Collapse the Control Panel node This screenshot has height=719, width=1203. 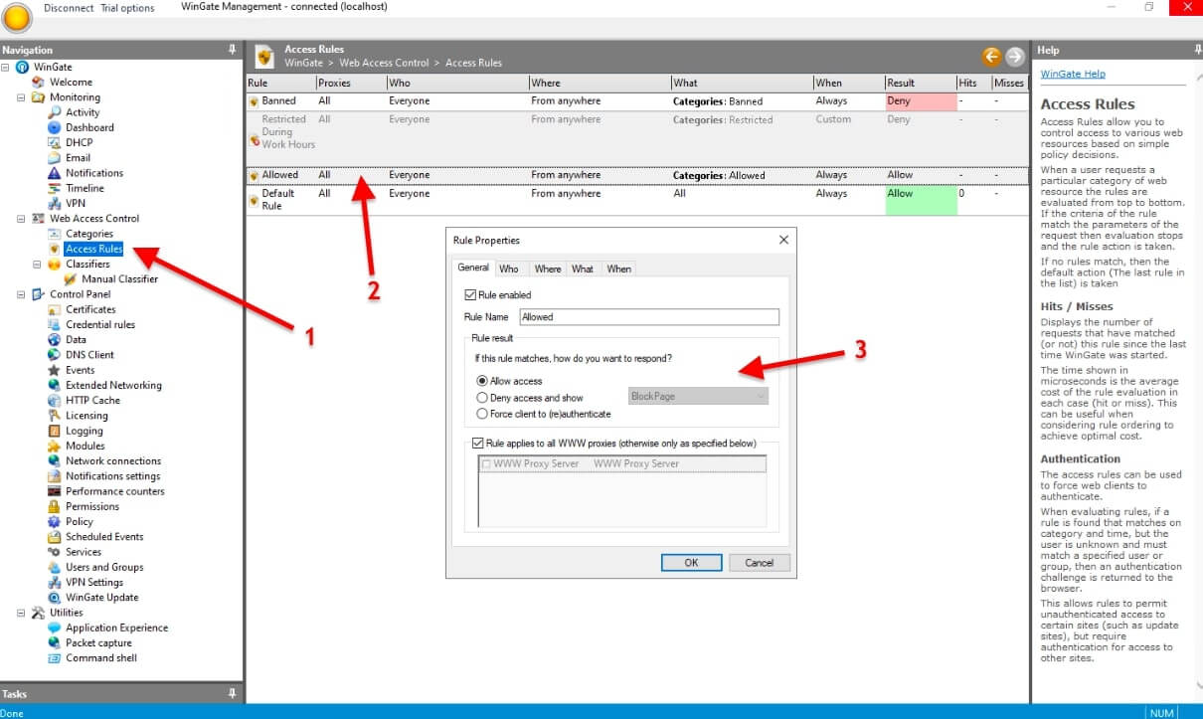(x=22, y=294)
